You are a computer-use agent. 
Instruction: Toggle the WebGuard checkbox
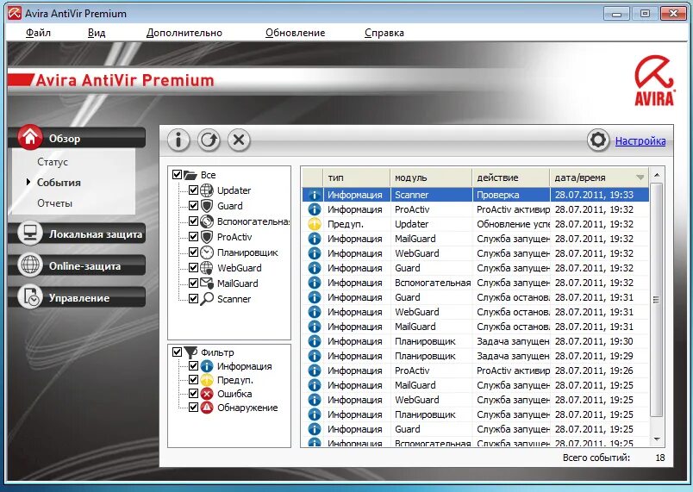click(193, 268)
